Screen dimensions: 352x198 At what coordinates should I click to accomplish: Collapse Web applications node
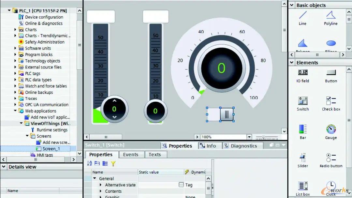tap(15, 111)
